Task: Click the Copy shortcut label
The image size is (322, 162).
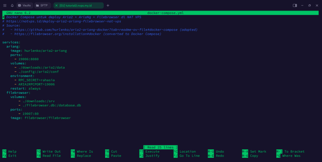Action: (254, 156)
